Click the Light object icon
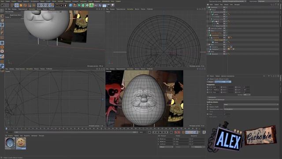 [113, 5]
